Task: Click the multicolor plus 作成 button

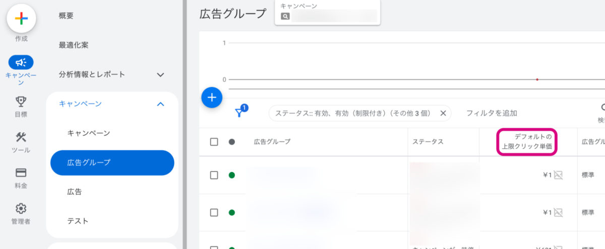Action: point(21,19)
